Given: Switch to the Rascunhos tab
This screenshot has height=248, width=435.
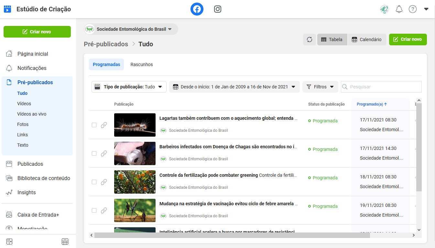Looking at the screenshot, I should (x=142, y=64).
